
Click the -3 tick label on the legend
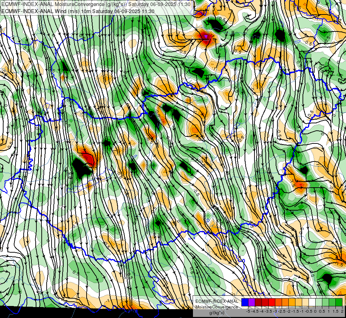pos(275,311)
